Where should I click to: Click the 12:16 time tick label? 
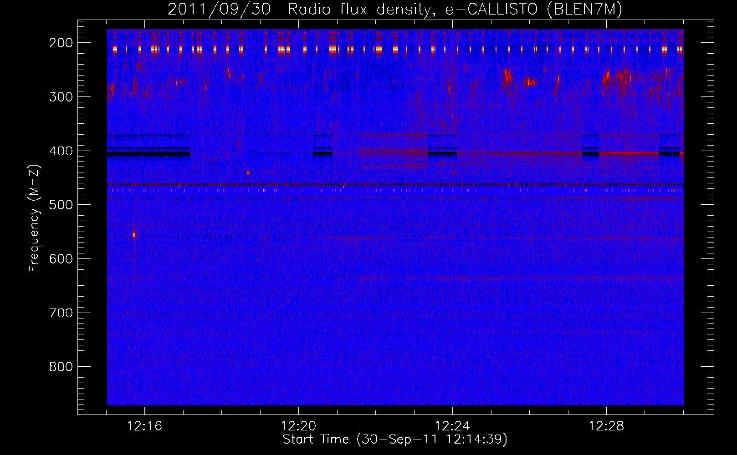[144, 426]
